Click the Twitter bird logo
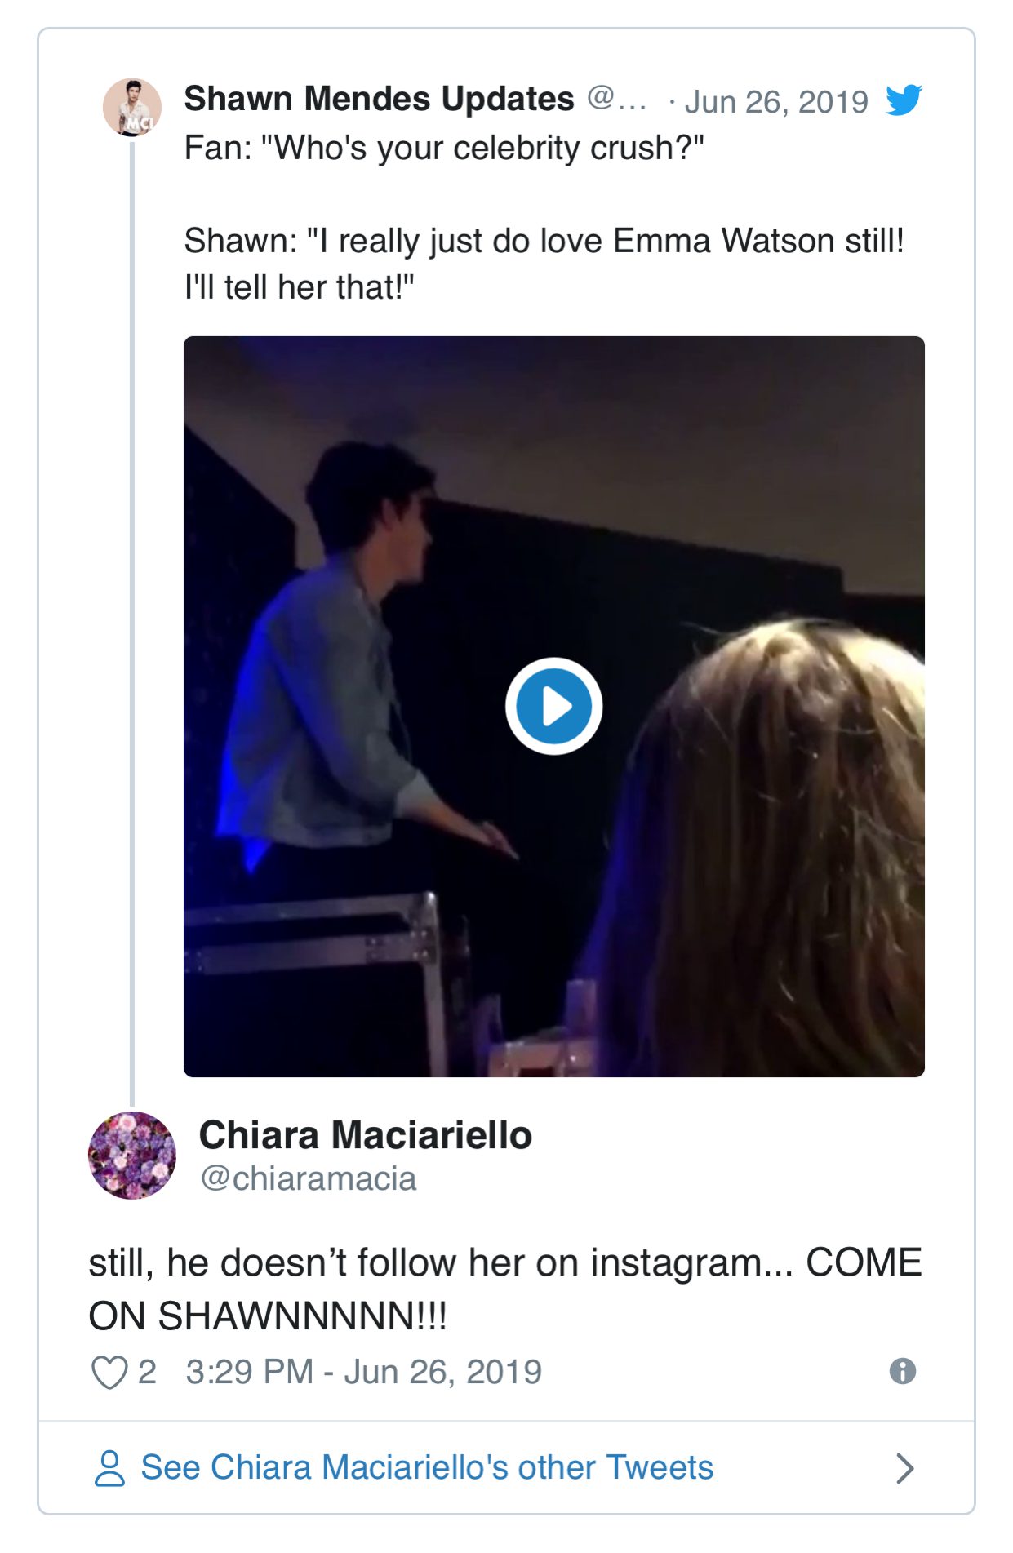Viewport: 1013px width, 1553px height. click(903, 100)
